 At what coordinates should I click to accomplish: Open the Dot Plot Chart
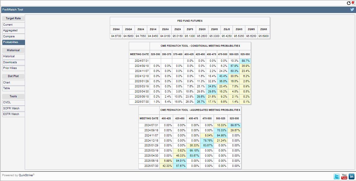[14, 83]
